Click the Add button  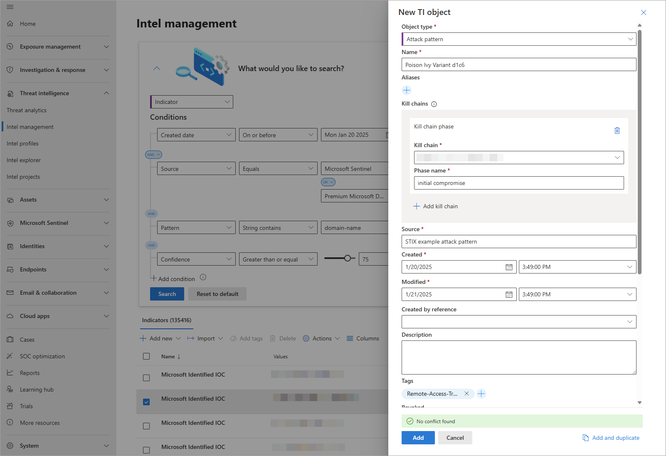pos(418,438)
